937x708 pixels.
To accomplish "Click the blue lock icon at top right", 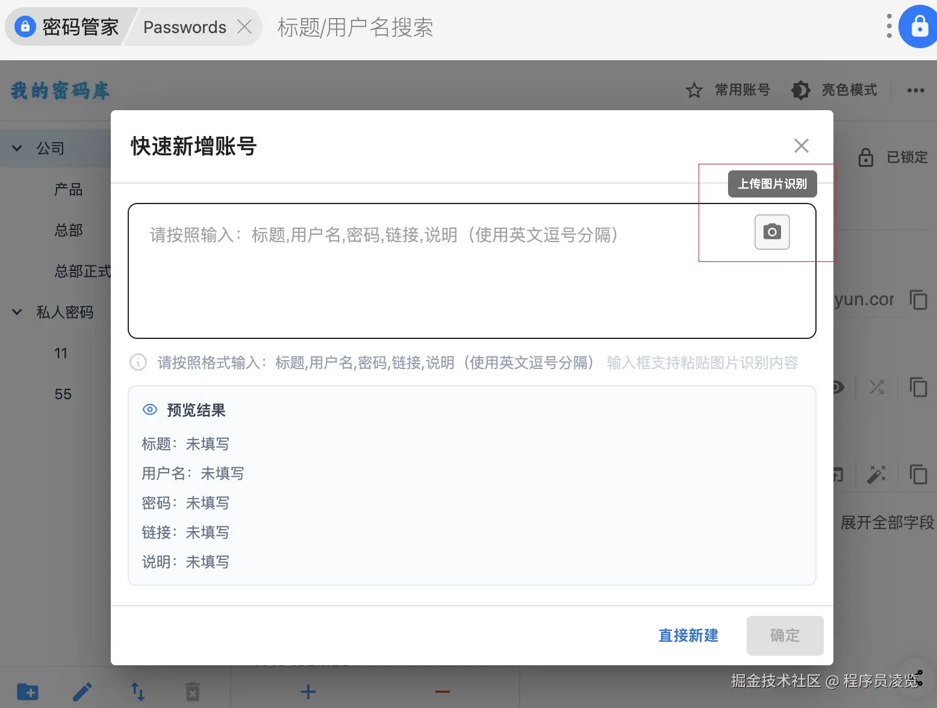I will pyautogui.click(x=917, y=26).
